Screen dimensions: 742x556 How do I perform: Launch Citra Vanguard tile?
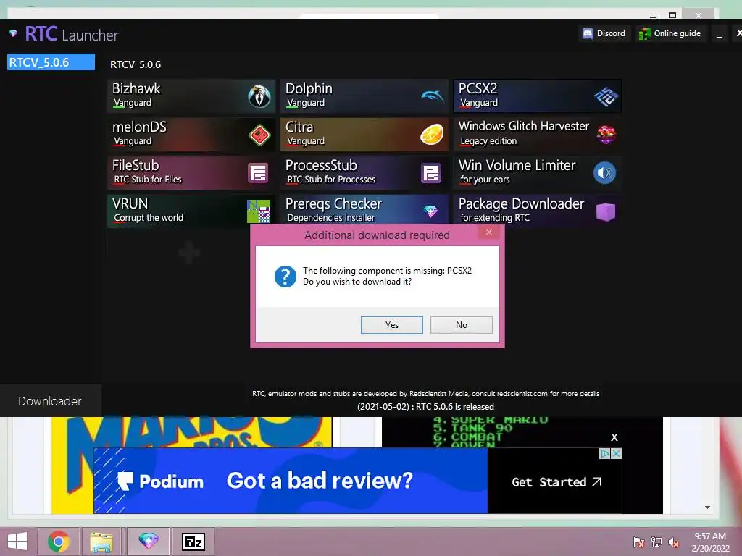pos(364,135)
